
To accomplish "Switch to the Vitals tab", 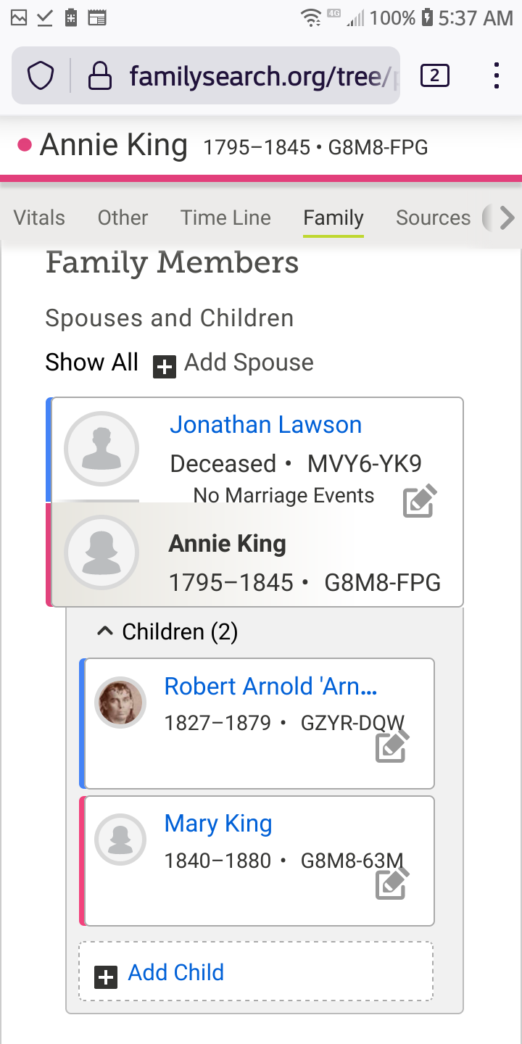I will 39,217.
